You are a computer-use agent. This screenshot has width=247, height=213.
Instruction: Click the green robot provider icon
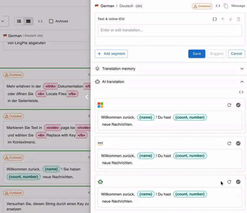[x=100, y=182]
